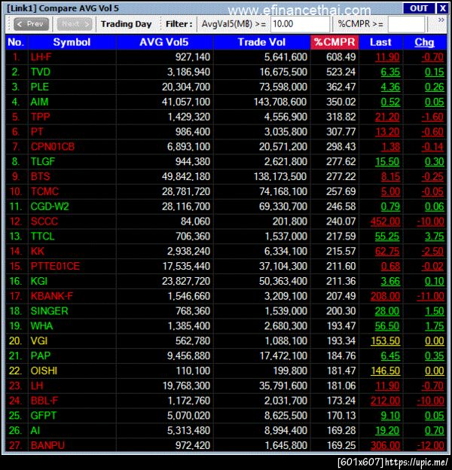Click PLE last price 4.36

[390, 87]
